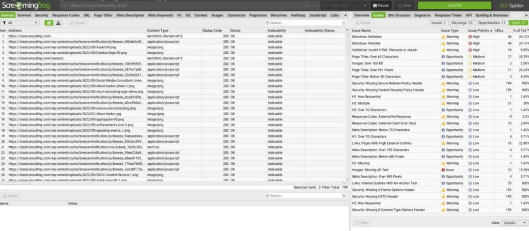The width and height of the screenshot is (529, 231).
Task: Select the text/css content type cell
Action: pyautogui.click(x=174, y=147)
